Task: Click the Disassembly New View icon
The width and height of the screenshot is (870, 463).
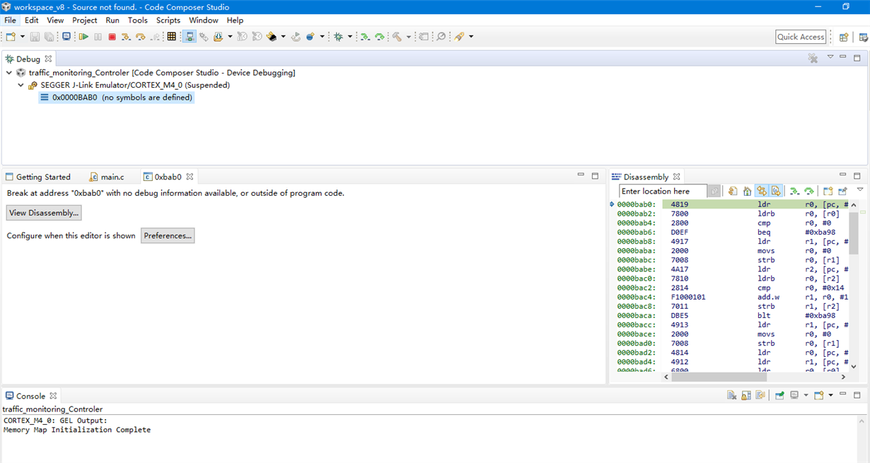Action: [828, 191]
